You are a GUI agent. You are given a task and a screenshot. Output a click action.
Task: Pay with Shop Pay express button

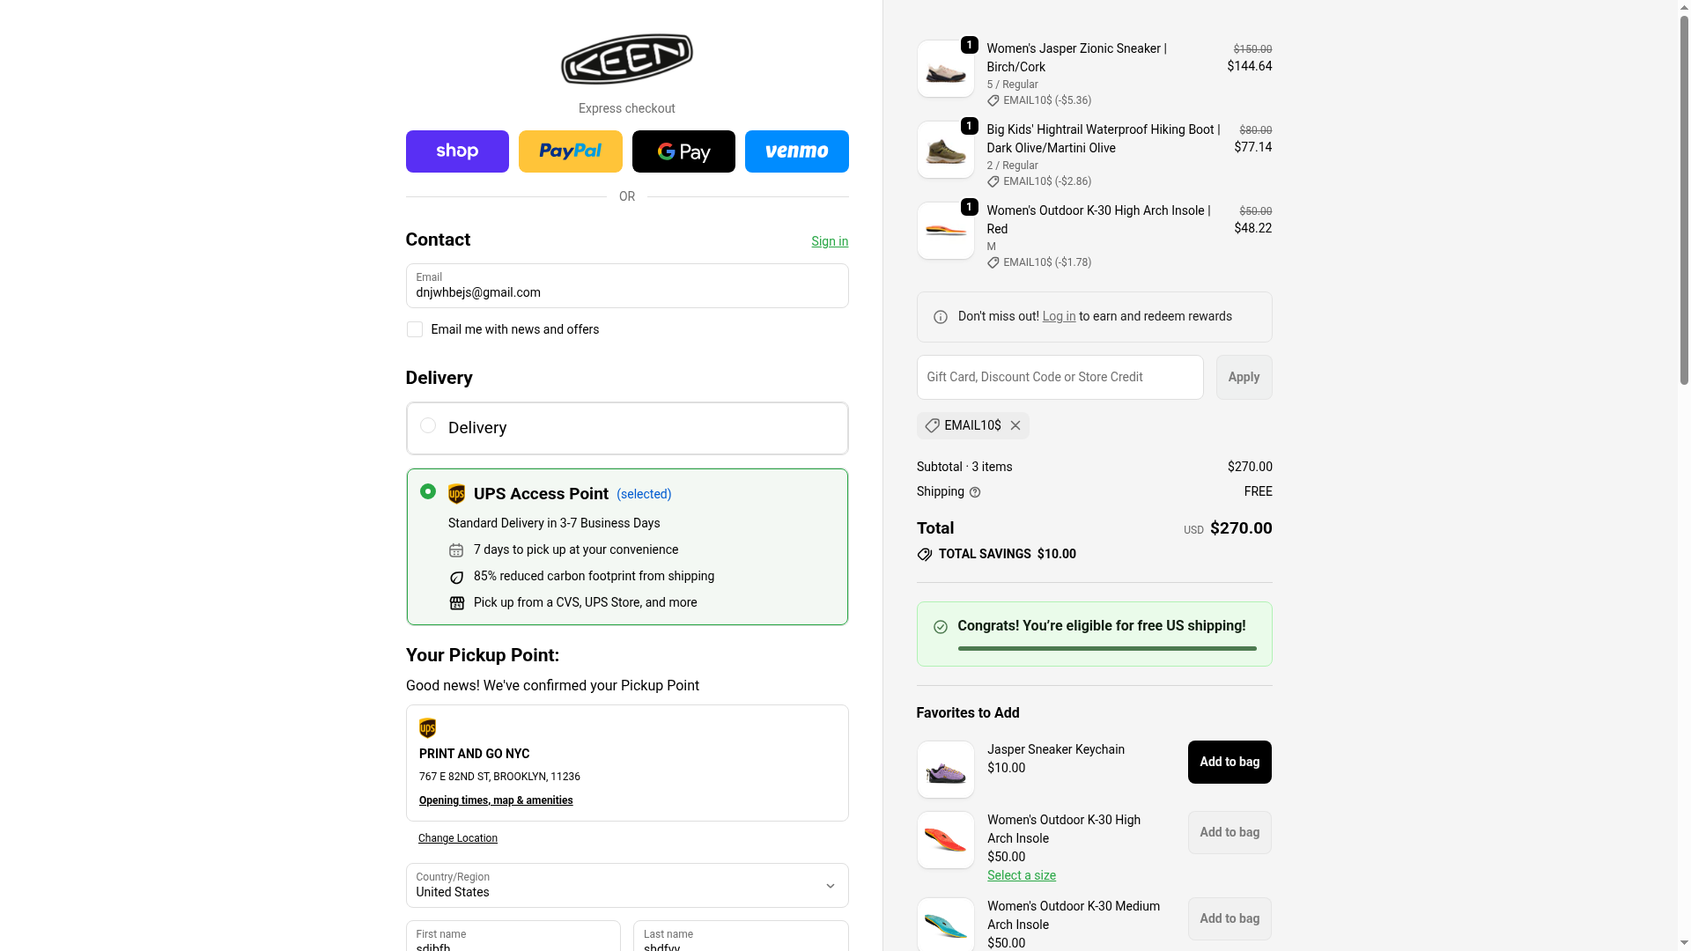tap(457, 151)
